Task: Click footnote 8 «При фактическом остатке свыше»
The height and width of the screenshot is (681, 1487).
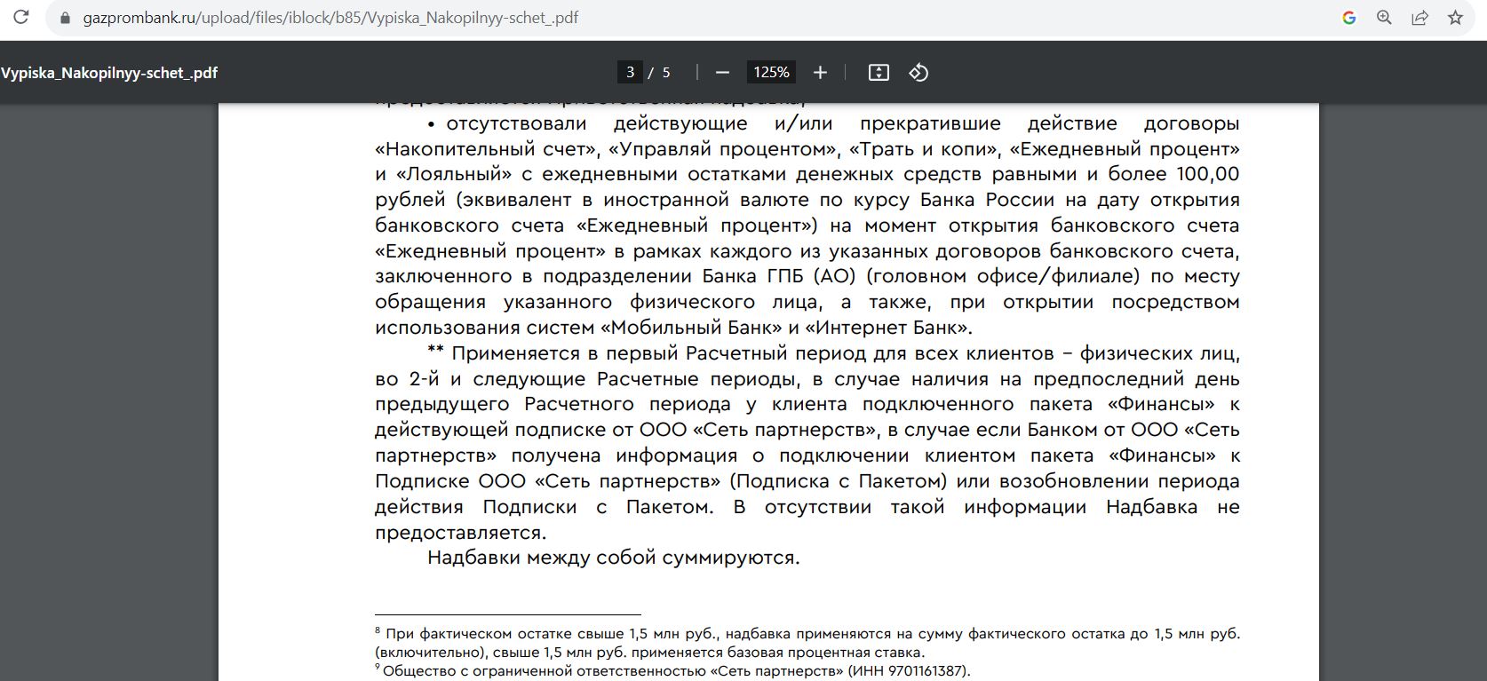Action: (807, 643)
